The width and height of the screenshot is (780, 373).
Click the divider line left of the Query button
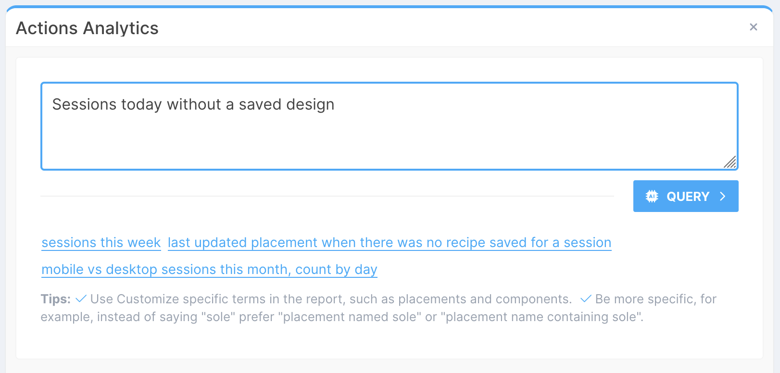click(x=327, y=196)
